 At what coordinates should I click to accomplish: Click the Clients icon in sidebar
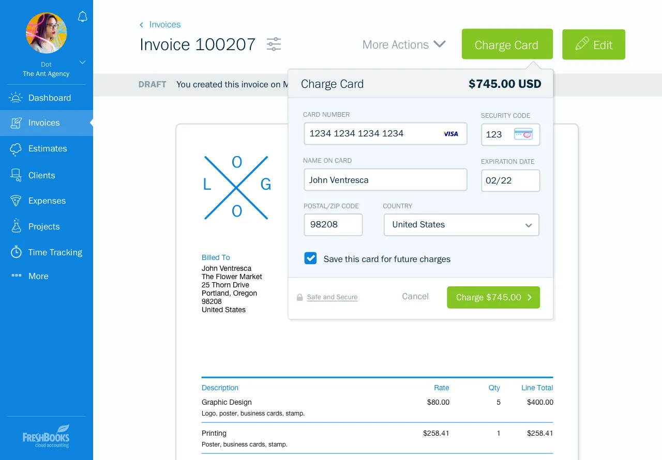pos(16,175)
